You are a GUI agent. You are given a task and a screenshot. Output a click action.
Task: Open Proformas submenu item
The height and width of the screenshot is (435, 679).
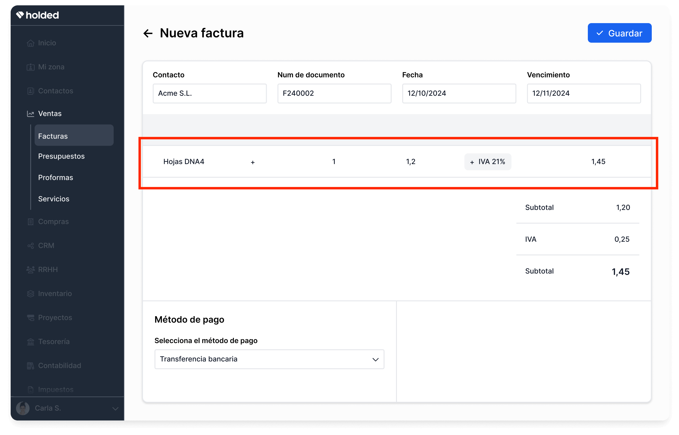pos(56,178)
